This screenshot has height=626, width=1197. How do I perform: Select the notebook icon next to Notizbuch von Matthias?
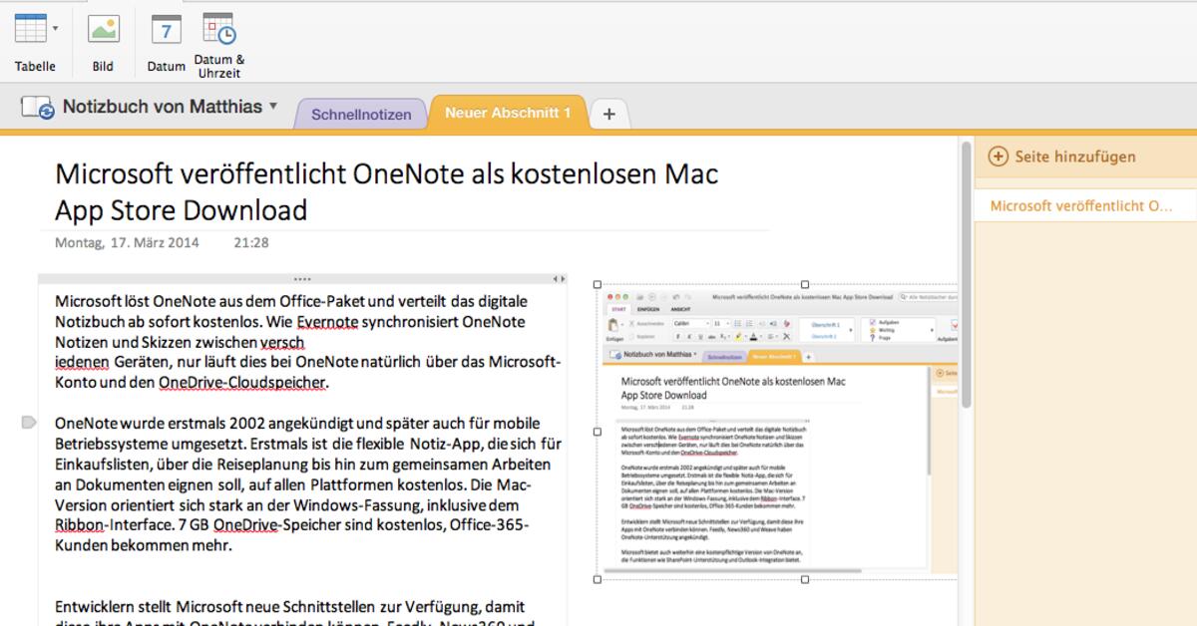tap(36, 109)
